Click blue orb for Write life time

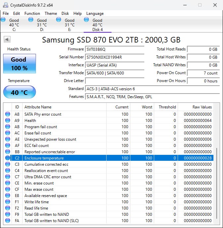(8, 202)
